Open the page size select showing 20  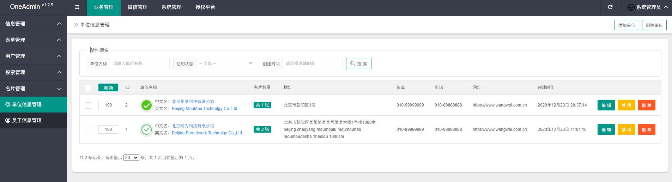tap(131, 158)
